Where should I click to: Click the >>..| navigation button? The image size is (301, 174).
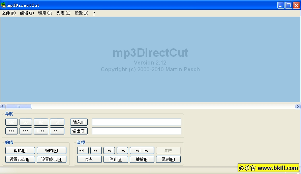click(57, 131)
